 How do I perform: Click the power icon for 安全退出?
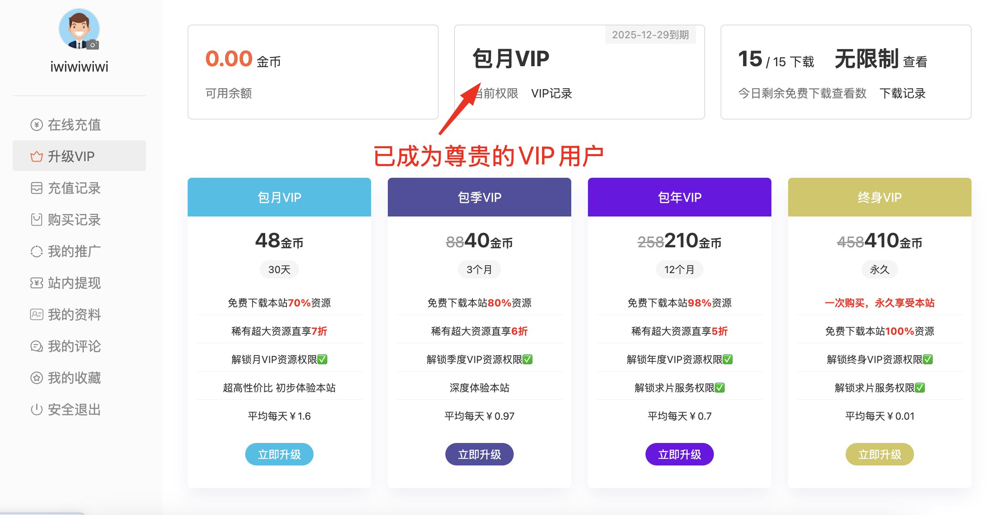[37, 410]
